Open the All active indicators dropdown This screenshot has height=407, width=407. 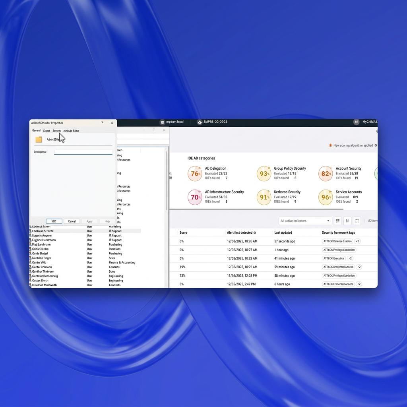[305, 221]
